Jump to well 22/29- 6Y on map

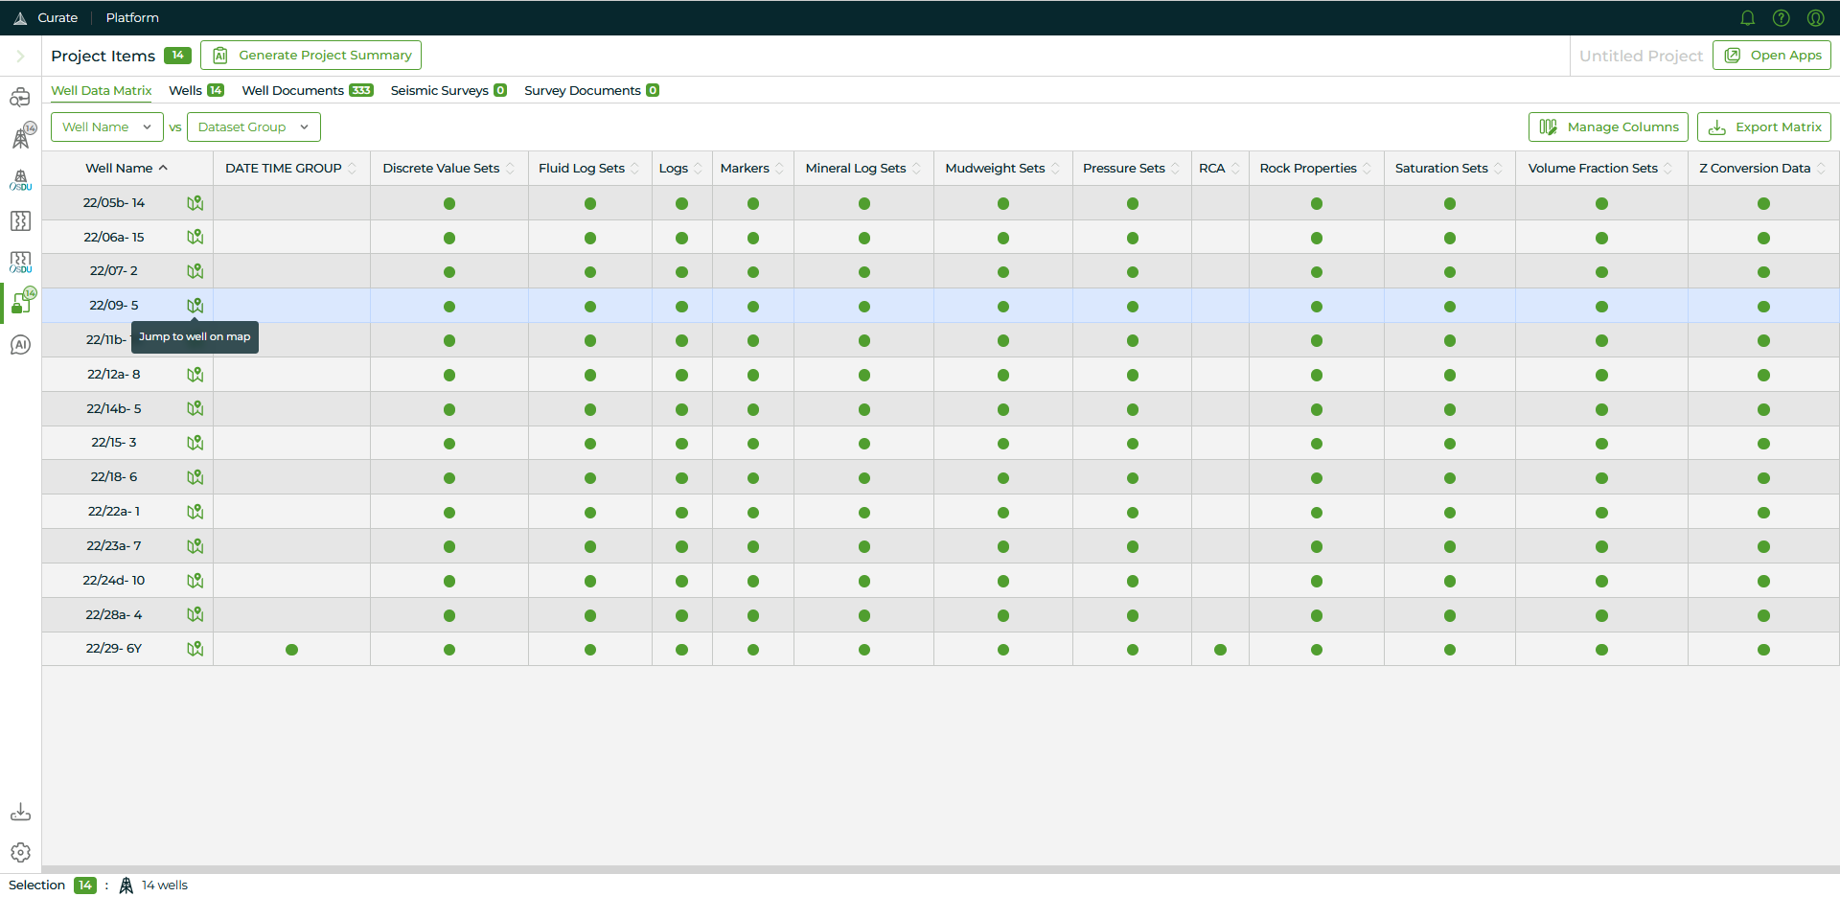[x=195, y=649]
